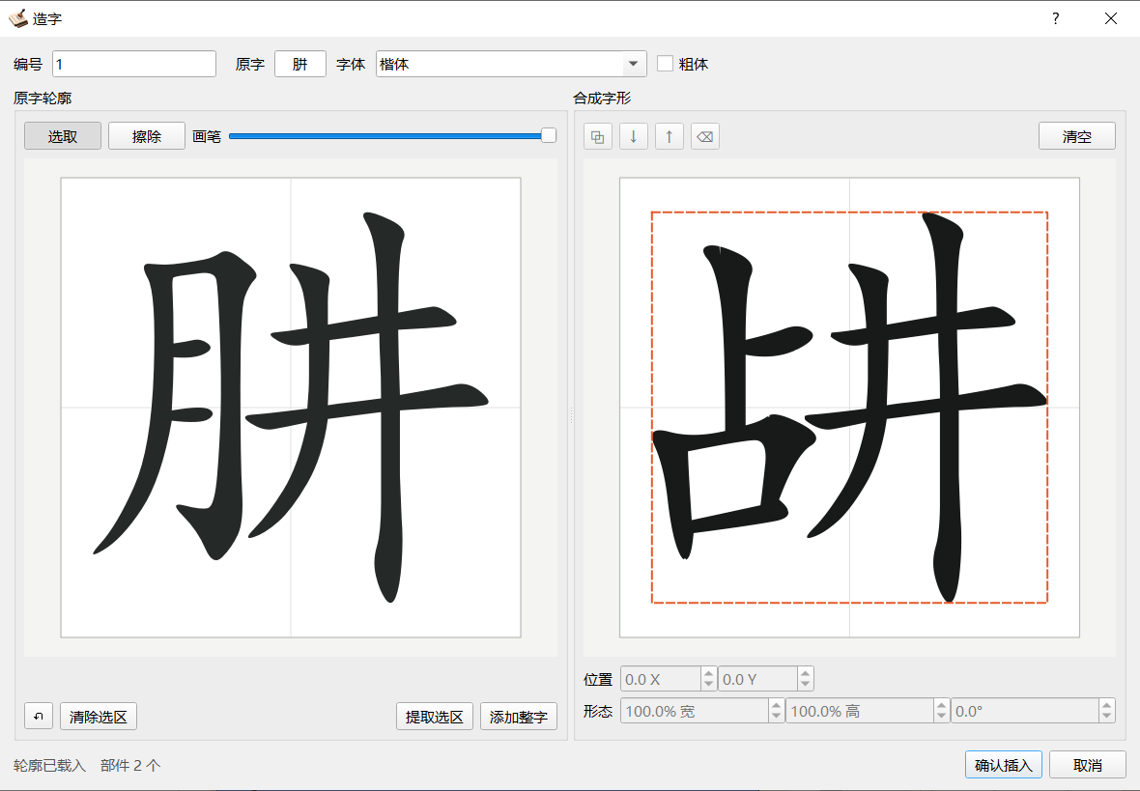Click the 高 percentage field
The width and height of the screenshot is (1140, 791).
pyautogui.click(x=860, y=711)
